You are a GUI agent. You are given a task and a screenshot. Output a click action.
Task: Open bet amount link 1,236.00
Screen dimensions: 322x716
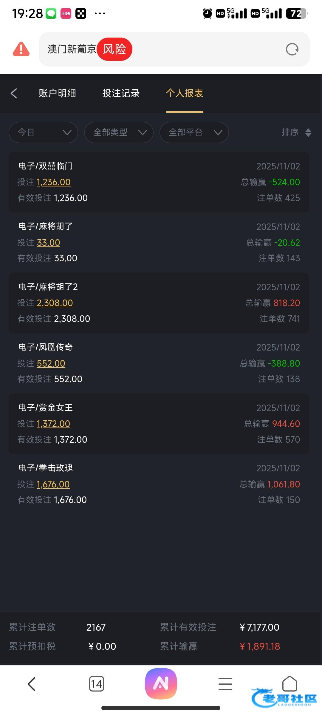point(54,182)
